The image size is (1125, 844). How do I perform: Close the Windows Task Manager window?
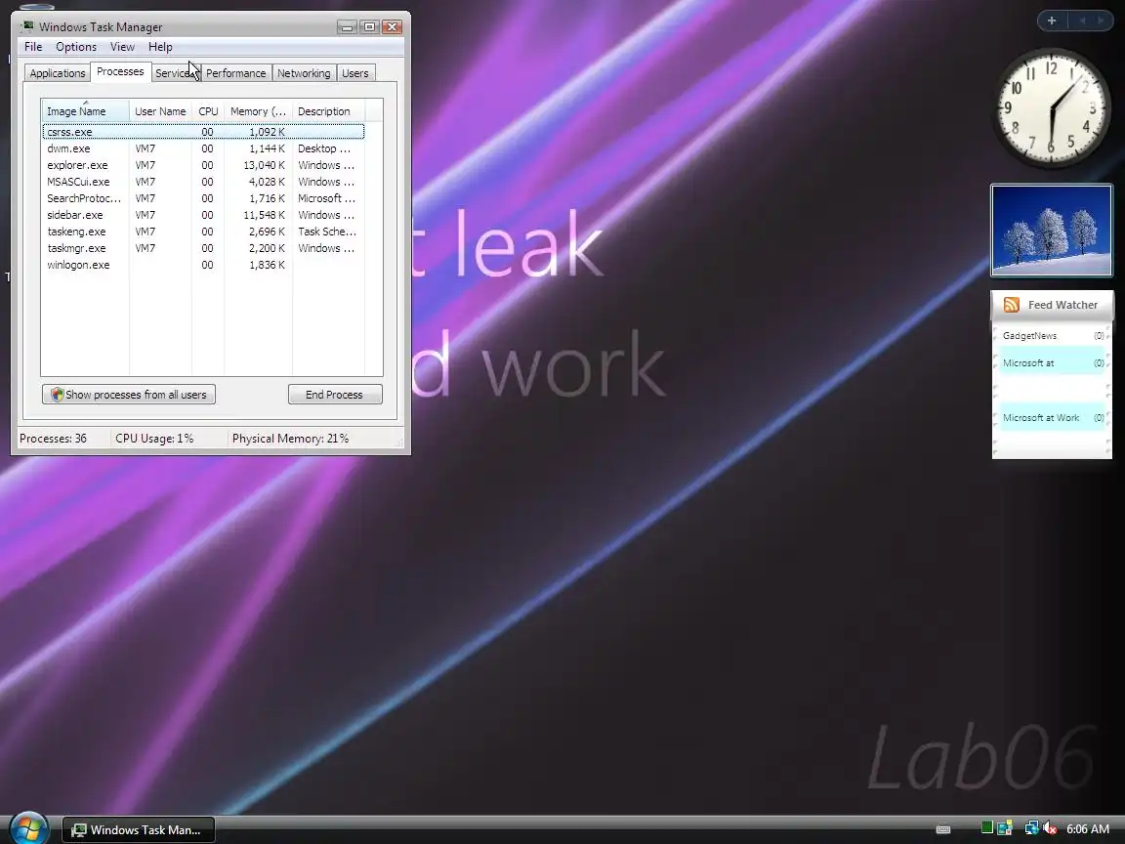pos(392,27)
